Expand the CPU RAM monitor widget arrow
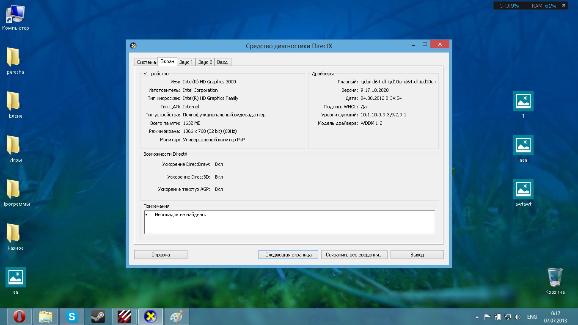 pyautogui.click(x=563, y=6)
